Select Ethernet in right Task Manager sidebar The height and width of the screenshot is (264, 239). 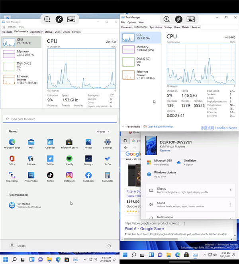point(141,75)
